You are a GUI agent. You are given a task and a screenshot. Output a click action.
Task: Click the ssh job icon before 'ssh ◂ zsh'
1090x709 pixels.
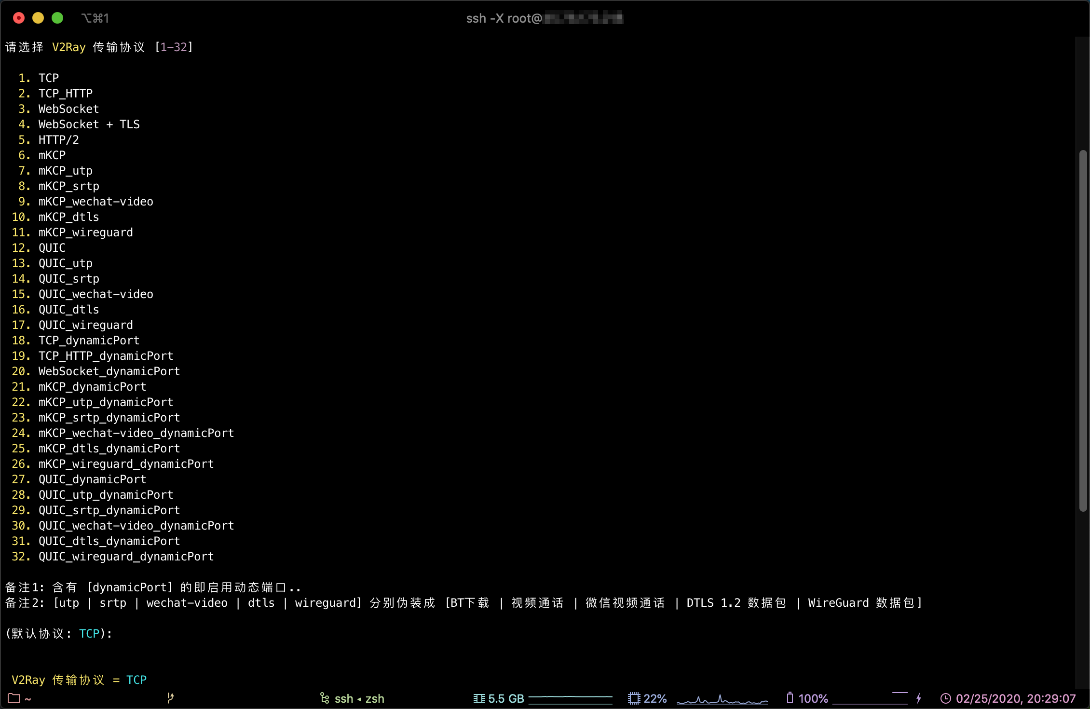[x=325, y=698]
